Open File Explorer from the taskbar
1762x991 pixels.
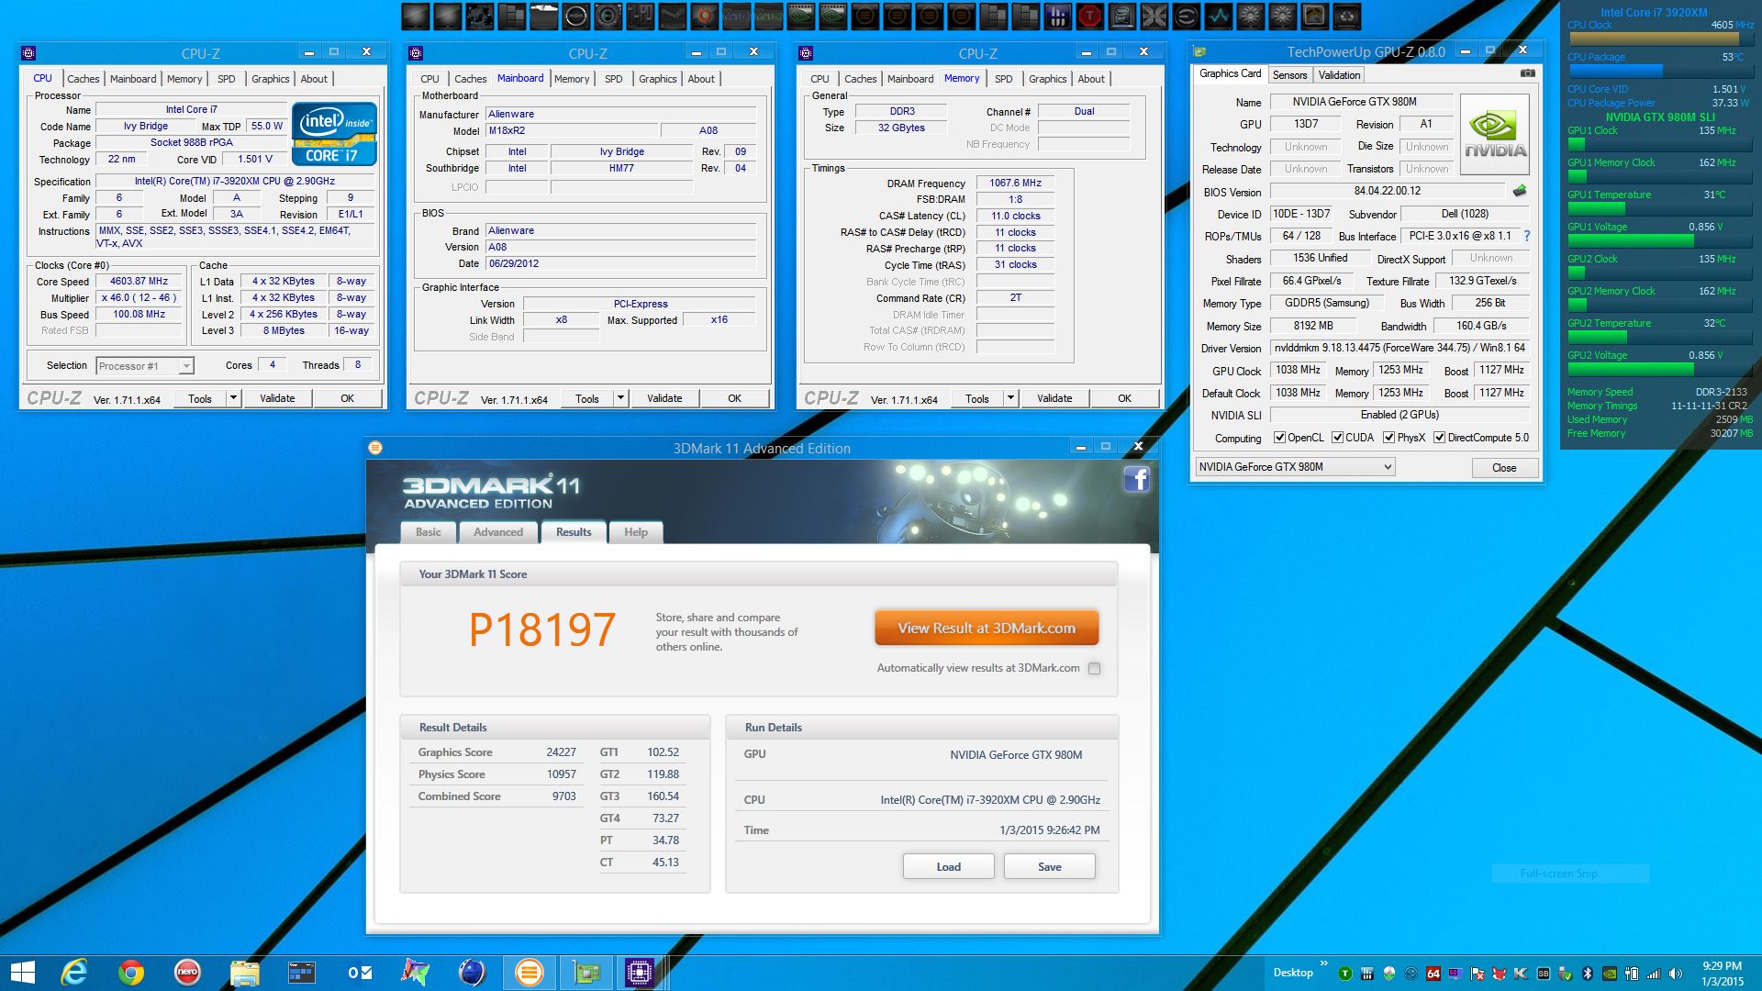tap(244, 973)
